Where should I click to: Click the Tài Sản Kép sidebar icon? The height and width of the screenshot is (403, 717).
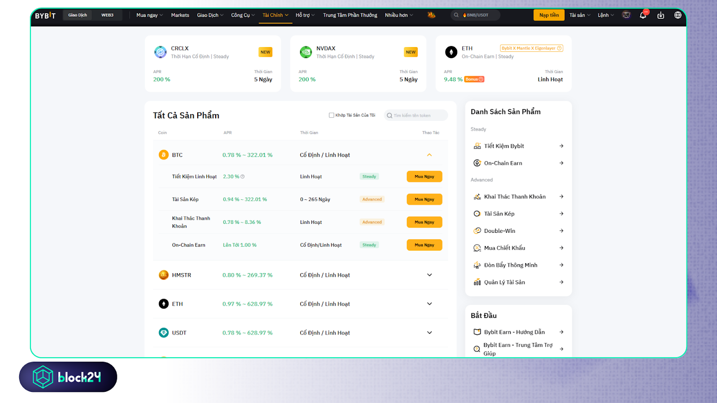coord(477,214)
